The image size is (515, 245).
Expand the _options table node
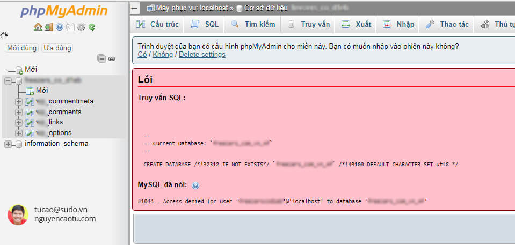(x=19, y=133)
